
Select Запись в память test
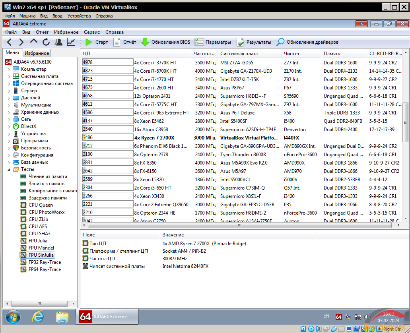(x=46, y=184)
